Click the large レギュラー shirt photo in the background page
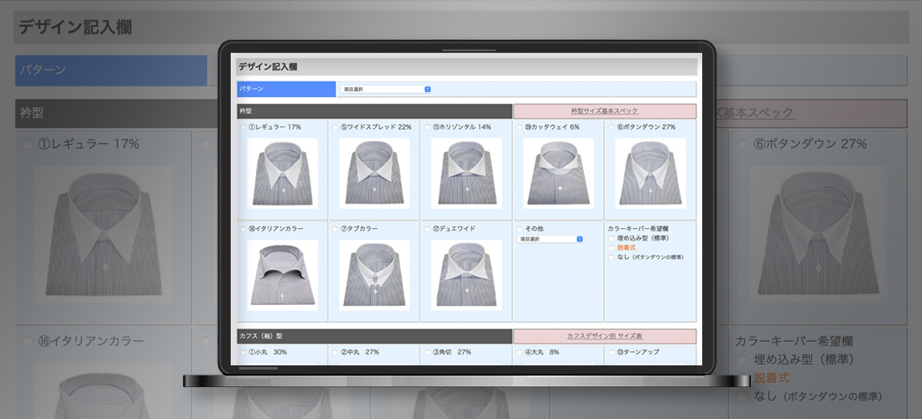922x419 pixels. click(103, 234)
